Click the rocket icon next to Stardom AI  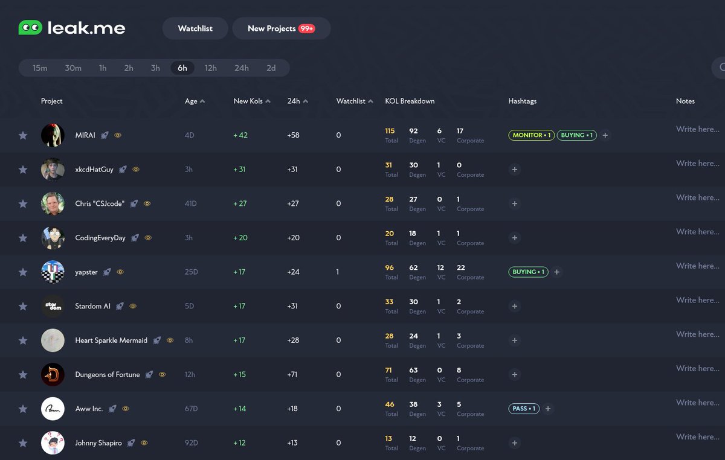click(x=120, y=306)
